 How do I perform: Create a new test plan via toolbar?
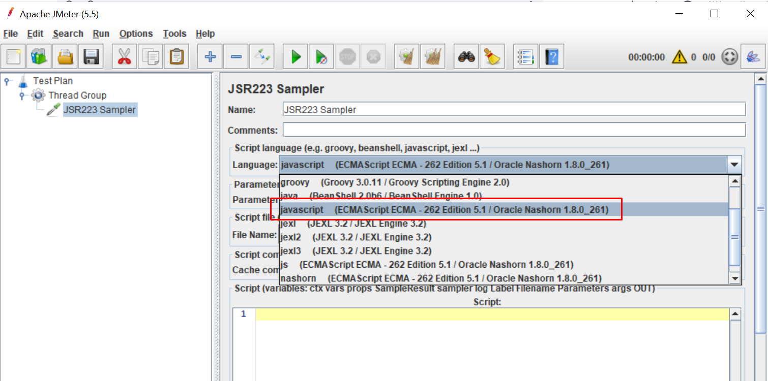pos(14,56)
